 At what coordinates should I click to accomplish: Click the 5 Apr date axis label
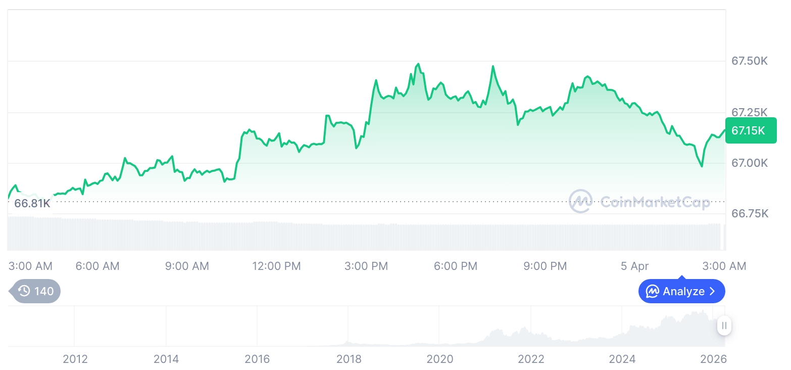click(x=635, y=266)
